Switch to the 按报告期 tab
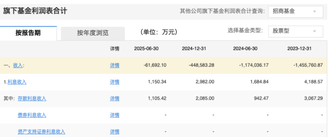 pyautogui.click(x=28, y=33)
